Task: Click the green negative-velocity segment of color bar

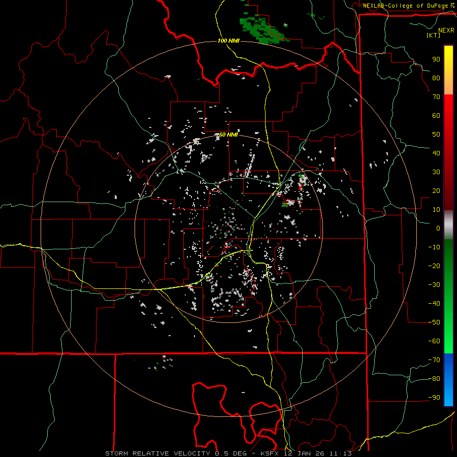Action: (448, 296)
